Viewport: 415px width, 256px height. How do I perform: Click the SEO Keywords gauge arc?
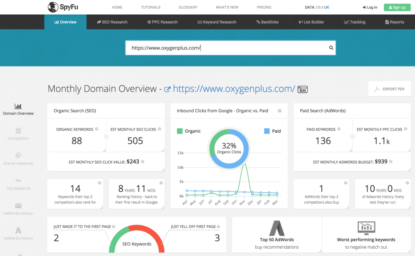pos(137,239)
